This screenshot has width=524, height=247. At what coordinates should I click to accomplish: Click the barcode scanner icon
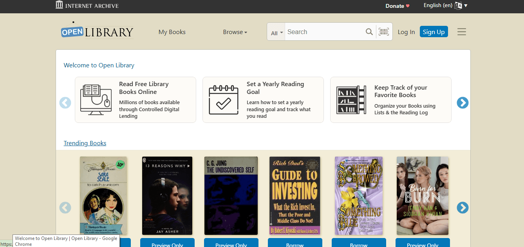coord(384,32)
